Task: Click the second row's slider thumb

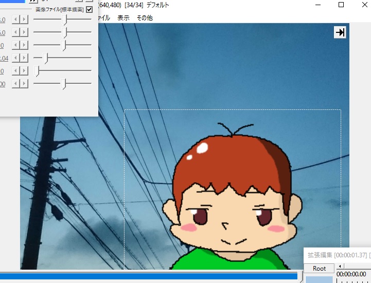Action: click(64, 32)
